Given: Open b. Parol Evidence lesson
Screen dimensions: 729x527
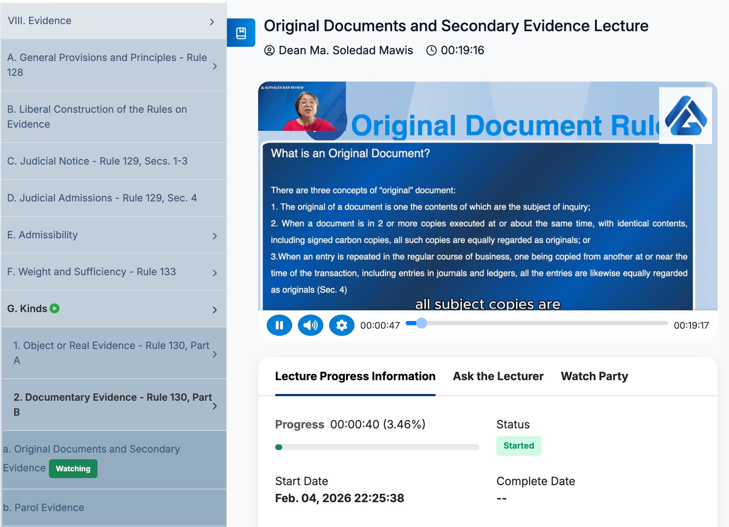Looking at the screenshot, I should point(44,507).
